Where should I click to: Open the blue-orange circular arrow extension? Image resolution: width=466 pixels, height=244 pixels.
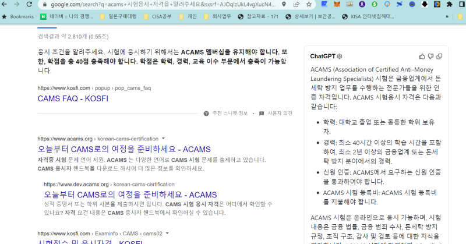click(x=387, y=4)
